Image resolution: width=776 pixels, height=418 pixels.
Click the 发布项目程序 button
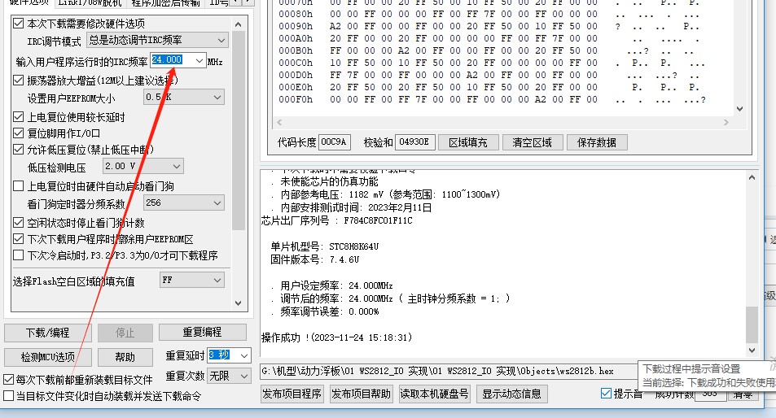292,394
